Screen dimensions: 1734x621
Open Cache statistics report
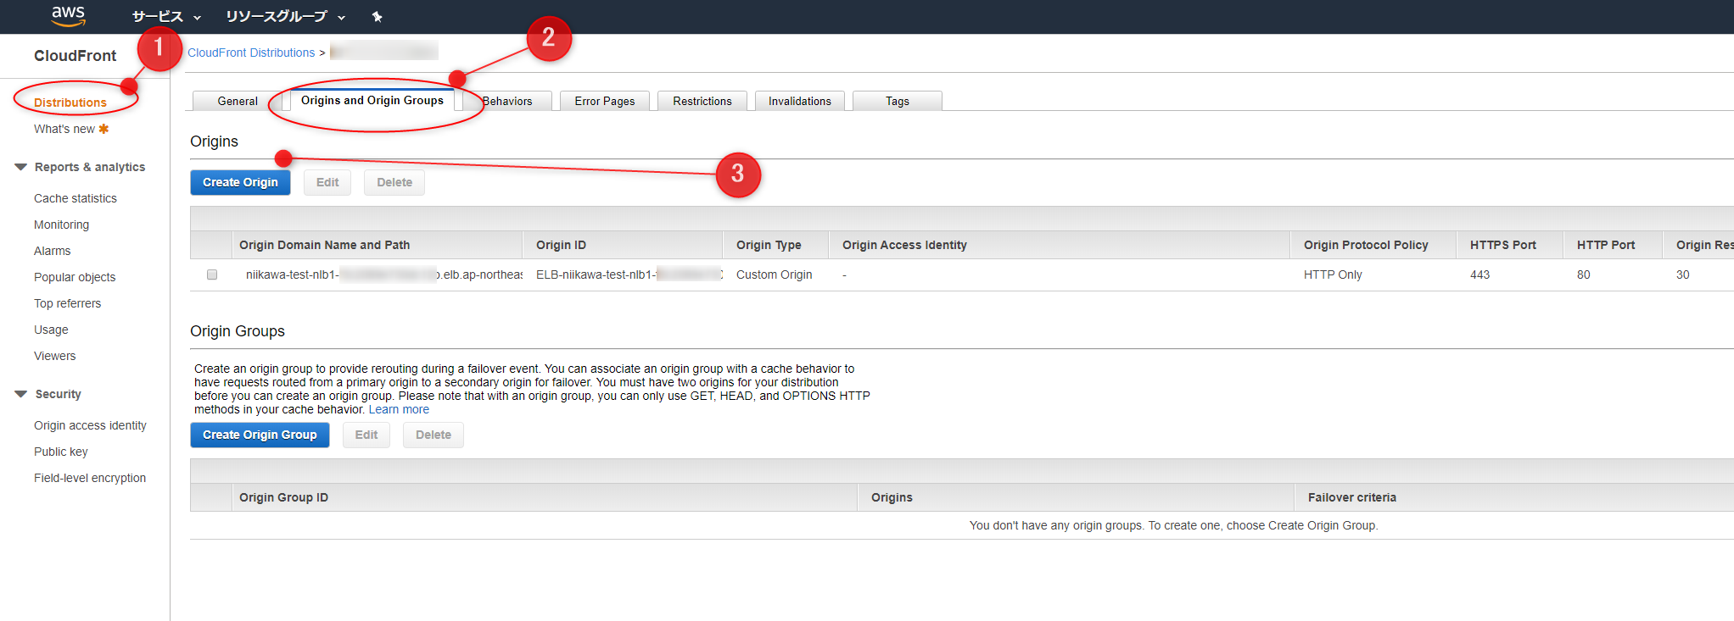tap(76, 198)
